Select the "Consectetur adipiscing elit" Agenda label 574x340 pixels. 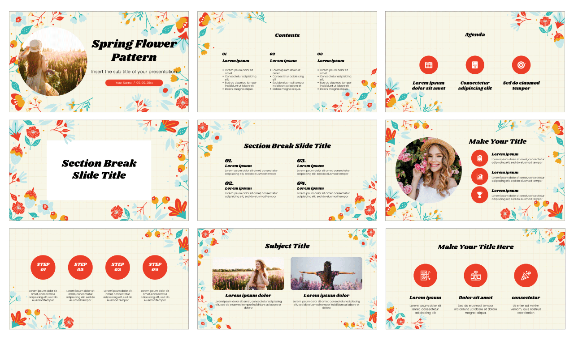(475, 85)
